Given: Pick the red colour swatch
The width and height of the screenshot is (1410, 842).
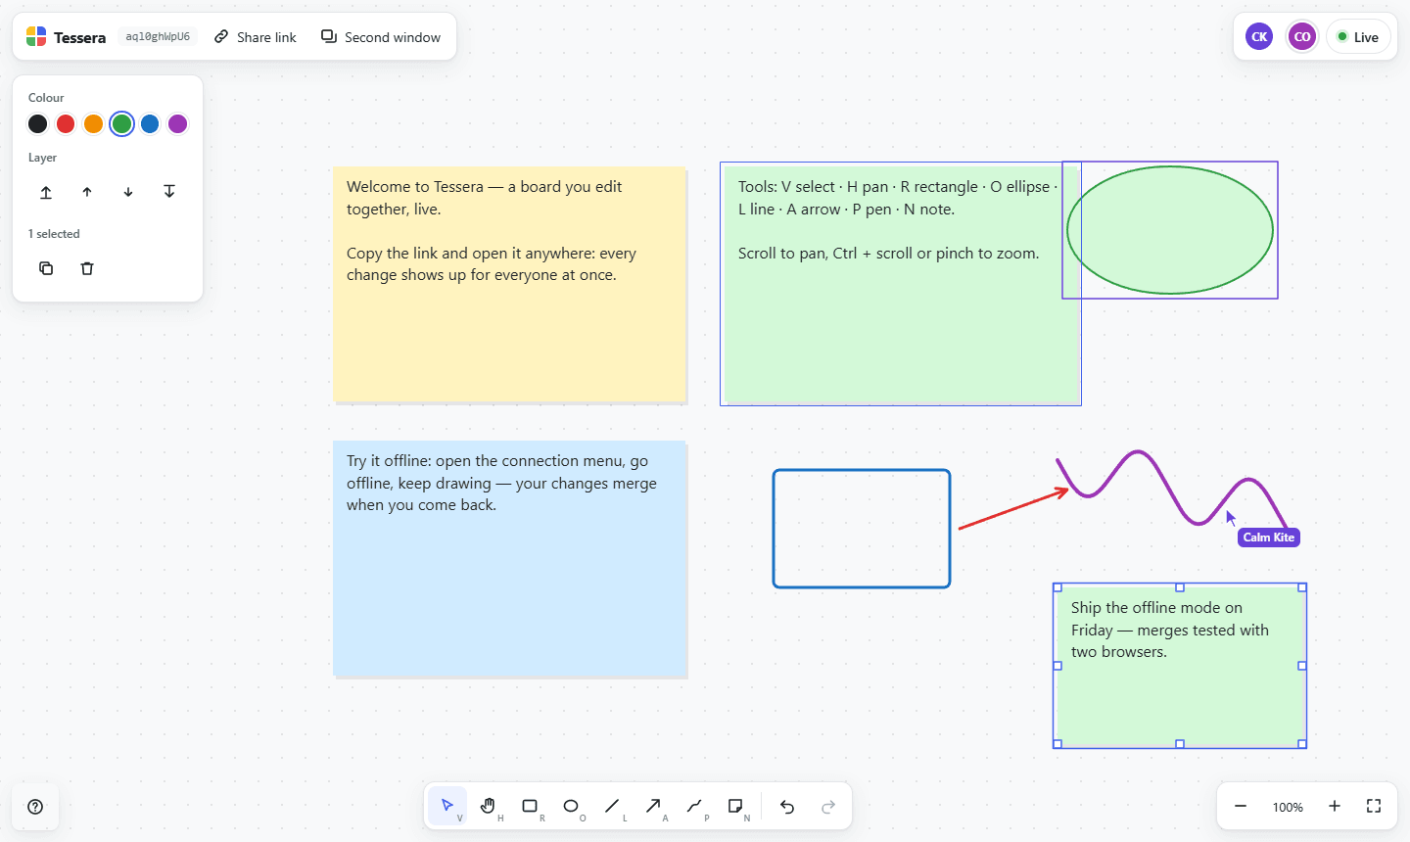Looking at the screenshot, I should tap(66, 123).
